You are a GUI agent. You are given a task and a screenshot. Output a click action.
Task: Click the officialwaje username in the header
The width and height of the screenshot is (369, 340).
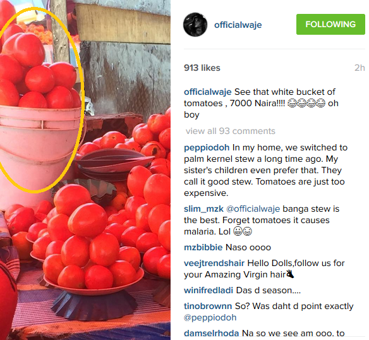pos(238,25)
